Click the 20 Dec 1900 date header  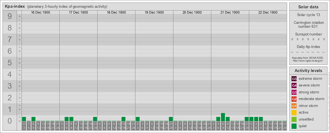[192, 12]
